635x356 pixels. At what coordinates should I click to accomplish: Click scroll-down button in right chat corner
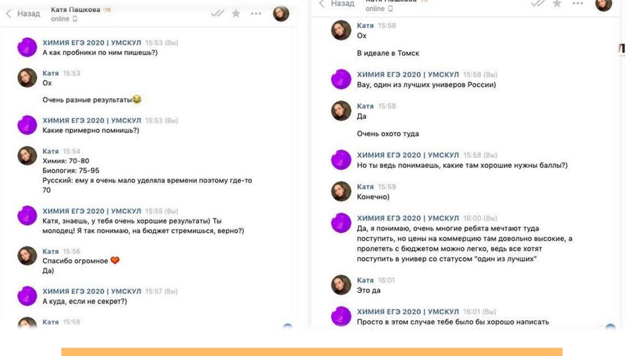610,326
